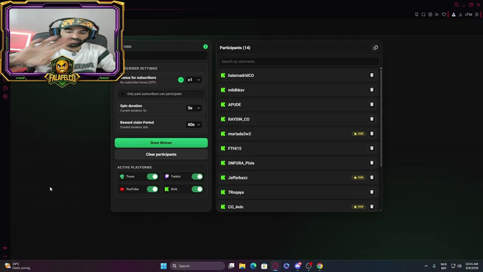
Task: Remove APUDE from participants
Action: [372, 104]
